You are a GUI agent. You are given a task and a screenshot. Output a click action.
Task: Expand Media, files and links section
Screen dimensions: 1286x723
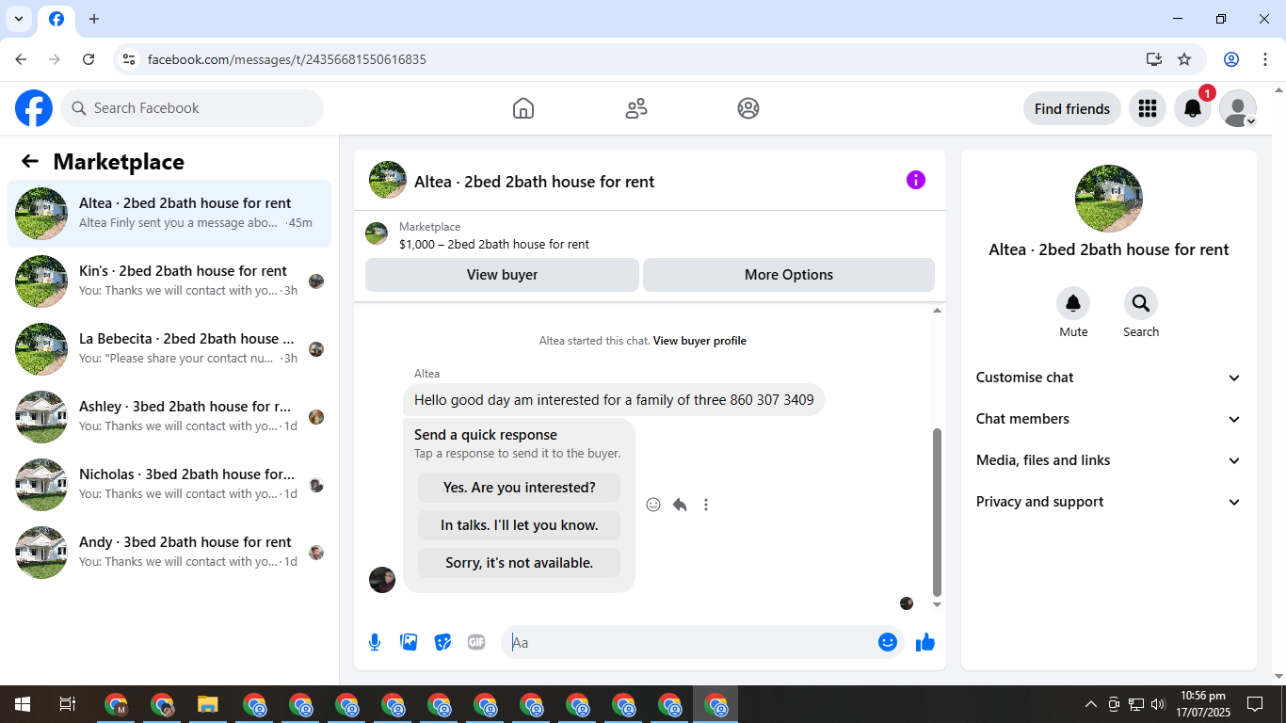click(1109, 460)
